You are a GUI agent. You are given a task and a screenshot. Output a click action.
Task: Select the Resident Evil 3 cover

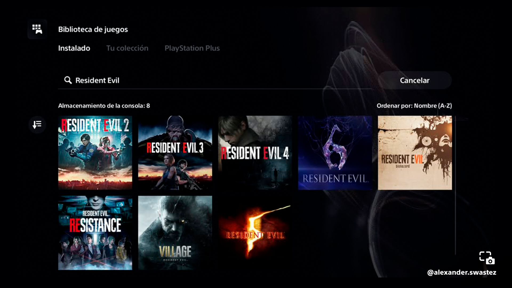(175, 153)
